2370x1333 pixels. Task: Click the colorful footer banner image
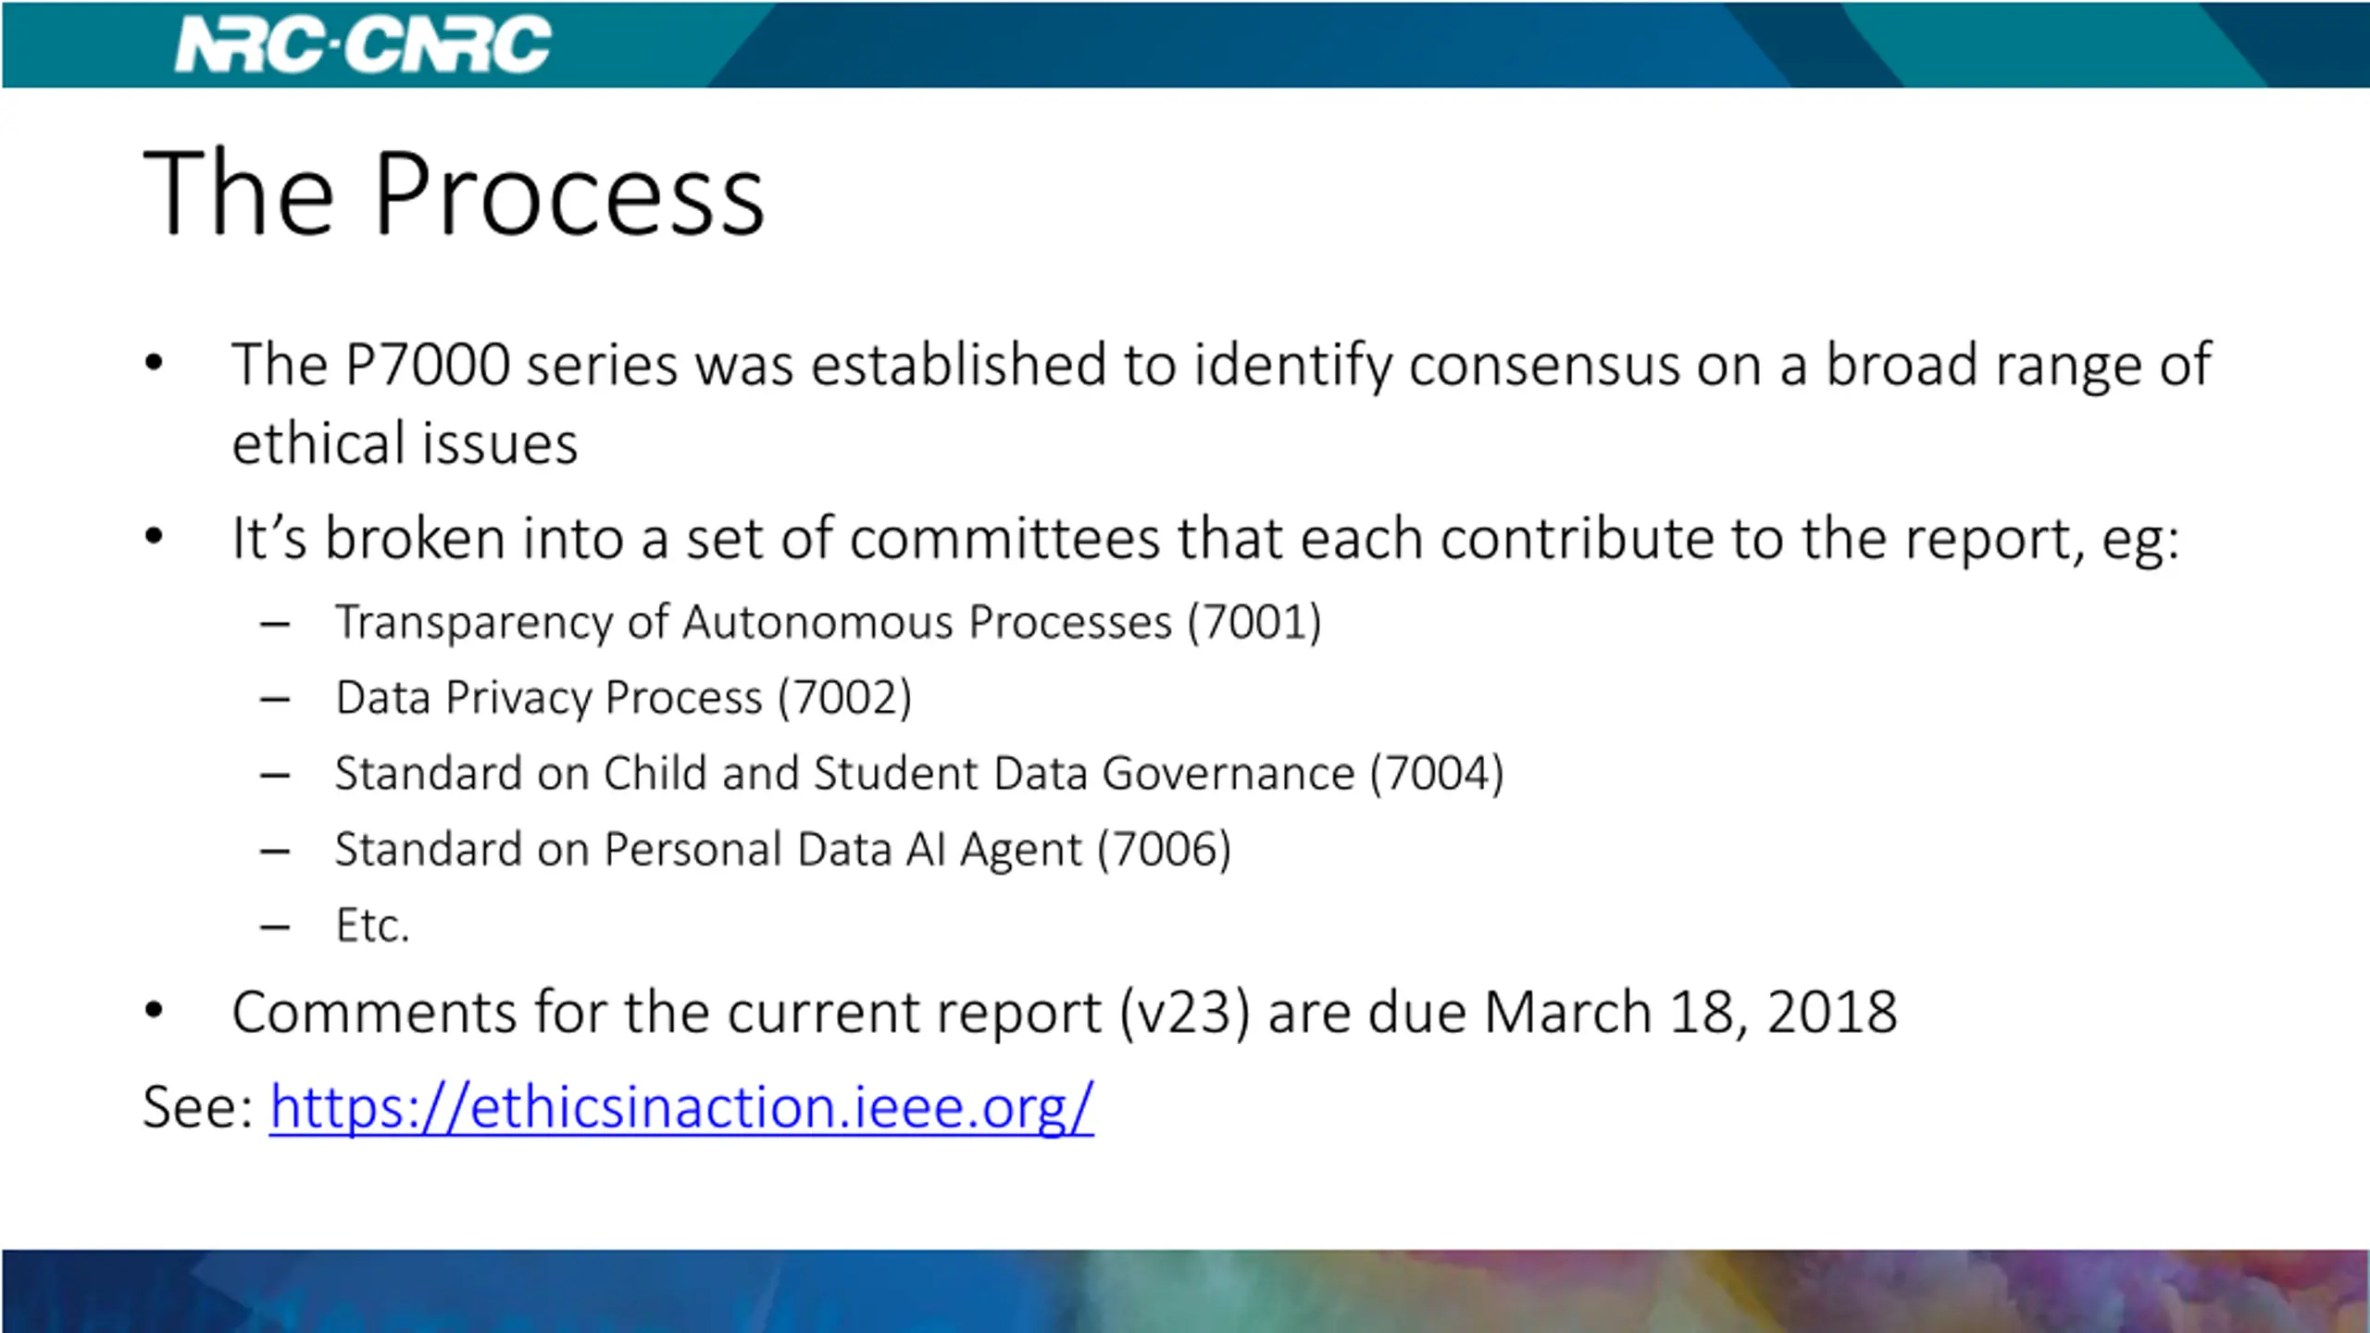point(1185,1291)
